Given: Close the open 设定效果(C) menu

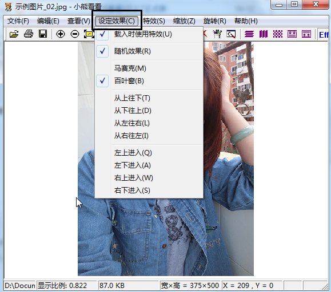Looking at the screenshot, I should 117,21.
